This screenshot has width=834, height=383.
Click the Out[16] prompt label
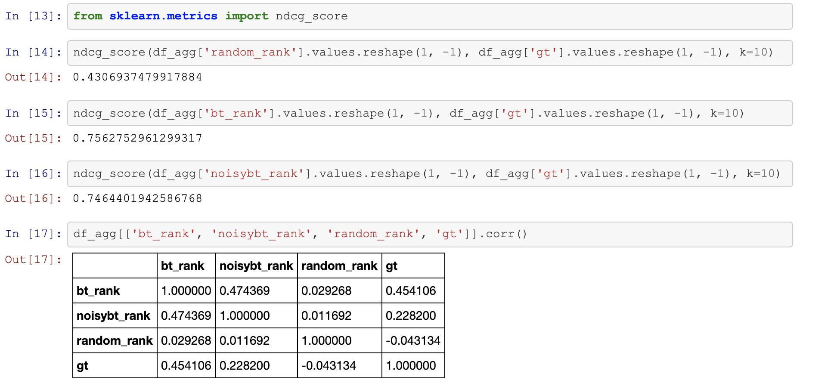click(34, 198)
